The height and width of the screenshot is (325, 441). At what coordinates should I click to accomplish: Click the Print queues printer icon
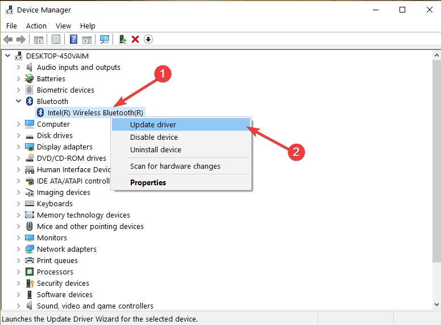[x=30, y=260]
